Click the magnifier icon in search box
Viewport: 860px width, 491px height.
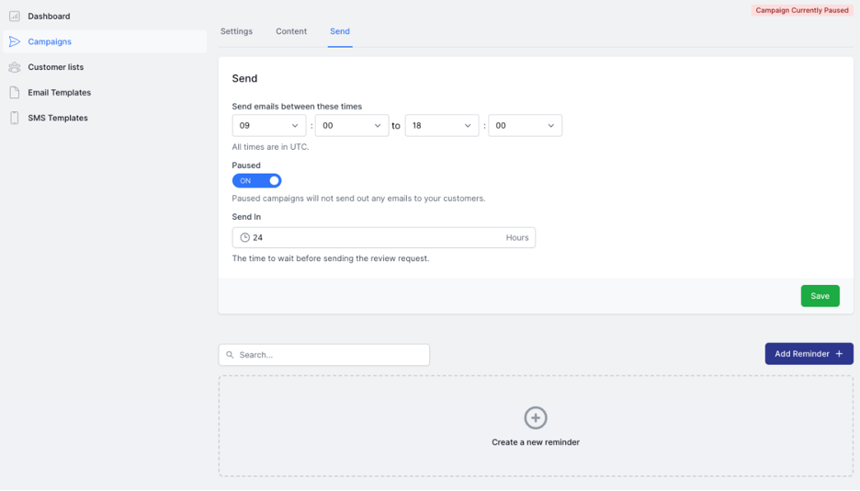point(230,355)
